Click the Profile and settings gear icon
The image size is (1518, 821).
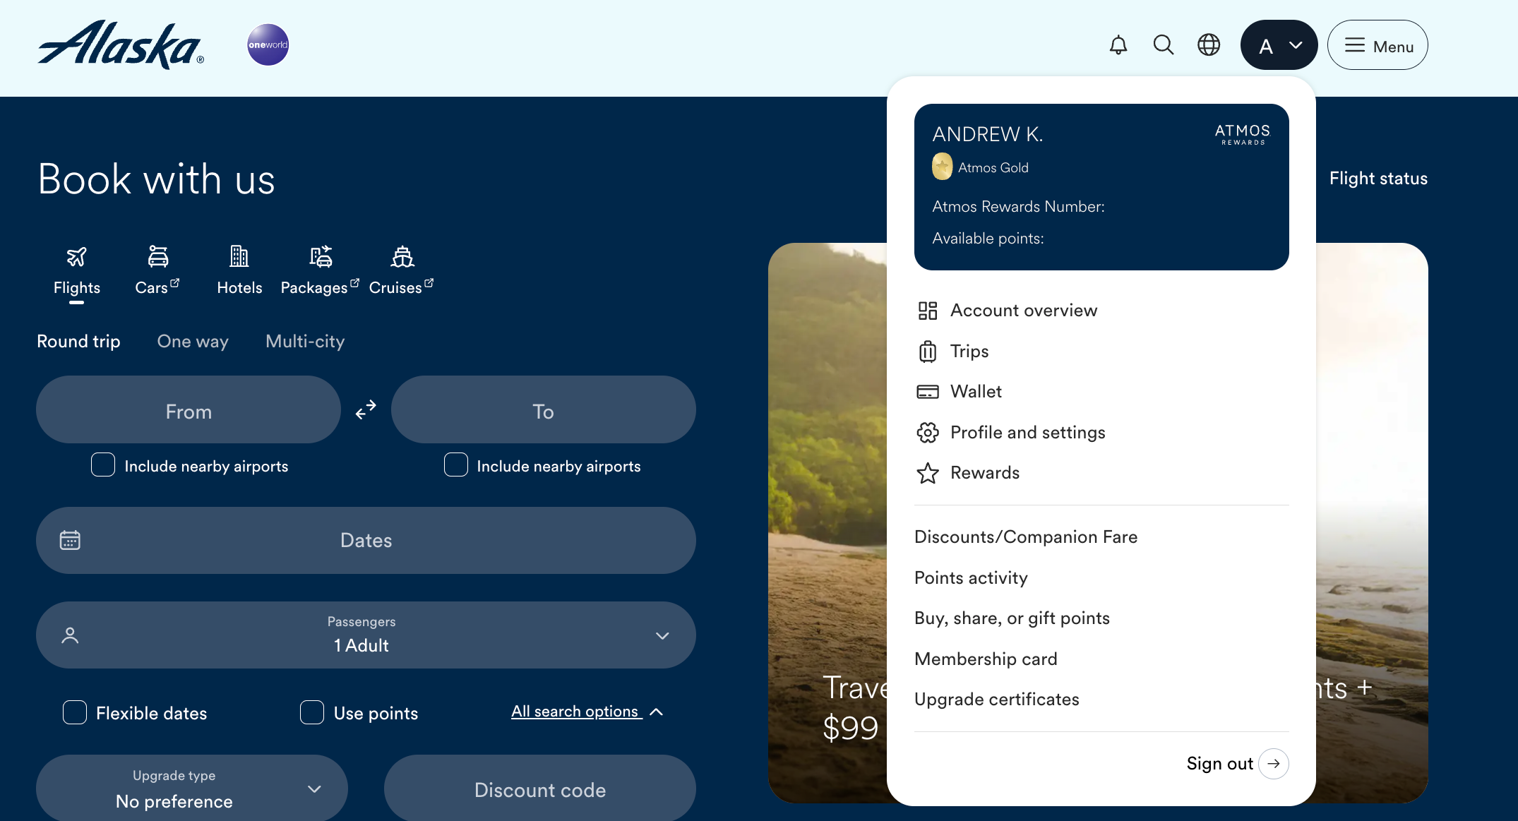pos(928,432)
